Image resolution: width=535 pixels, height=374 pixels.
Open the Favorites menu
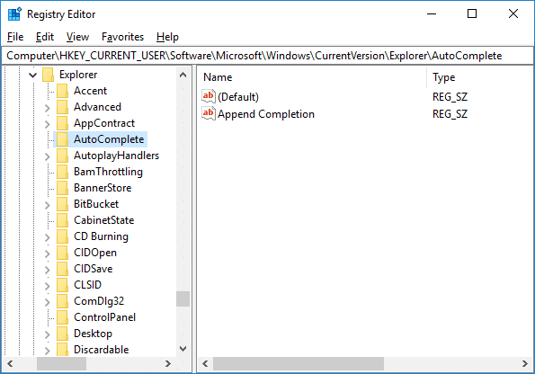(122, 37)
